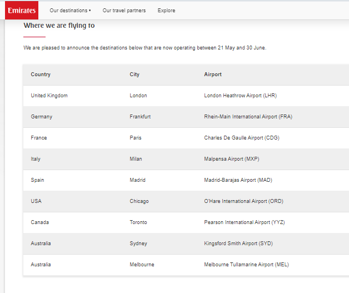
Task: Select the Toronto cell
Action: tap(138, 222)
